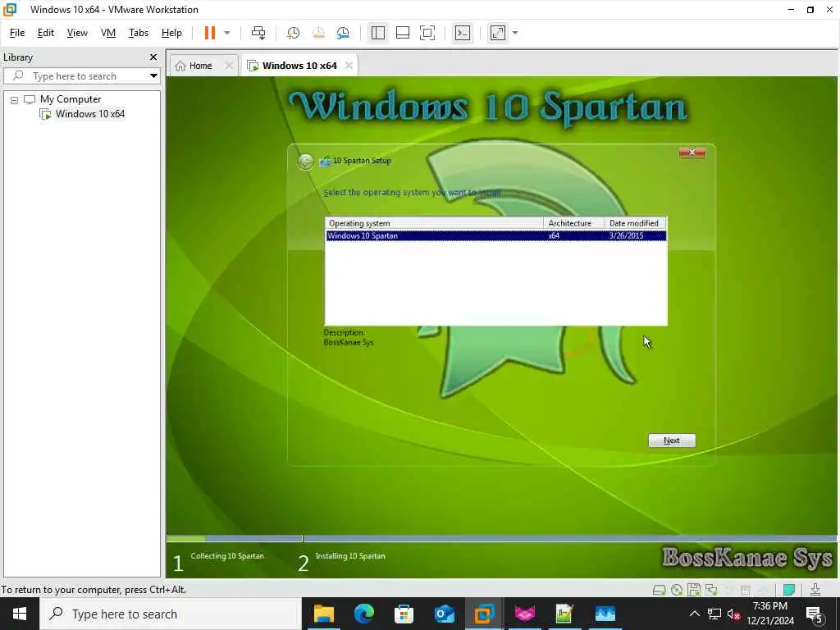The height and width of the screenshot is (630, 840).
Task: Close the Library panel
Action: click(x=153, y=57)
